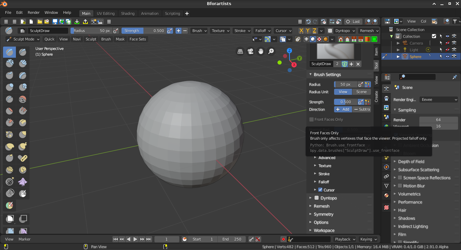Image resolution: width=461 pixels, height=250 pixels.
Task: Click the Add direction button
Action: tap(343, 109)
